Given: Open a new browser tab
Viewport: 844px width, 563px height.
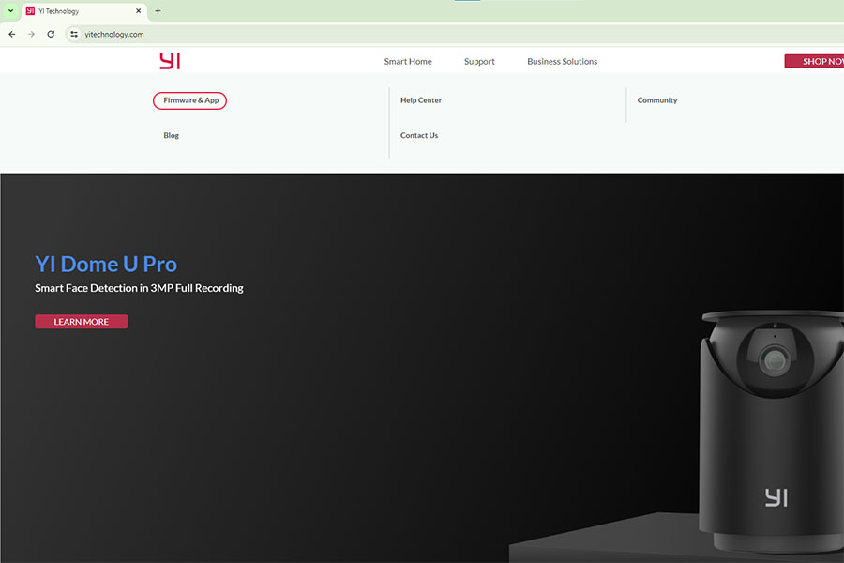Looking at the screenshot, I should pos(158,11).
